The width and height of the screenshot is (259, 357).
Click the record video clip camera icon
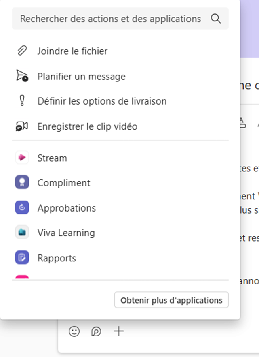(x=22, y=126)
